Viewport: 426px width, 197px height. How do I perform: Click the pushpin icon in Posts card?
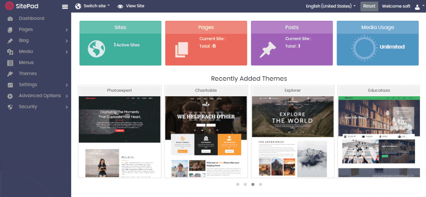click(268, 50)
